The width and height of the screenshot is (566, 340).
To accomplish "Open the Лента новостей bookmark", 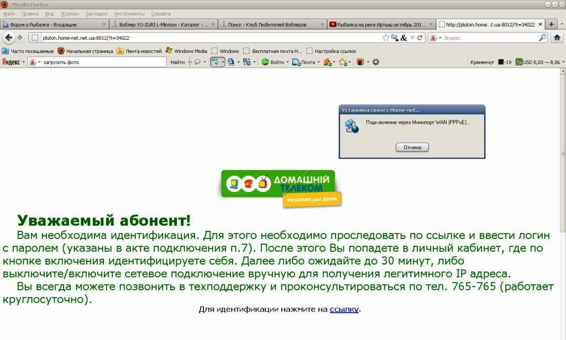I will 139,51.
